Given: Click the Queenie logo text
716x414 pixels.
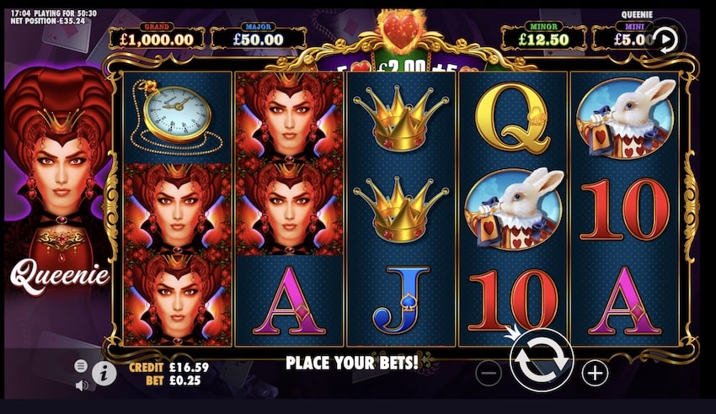Looking at the screenshot, I should tap(60, 275).
